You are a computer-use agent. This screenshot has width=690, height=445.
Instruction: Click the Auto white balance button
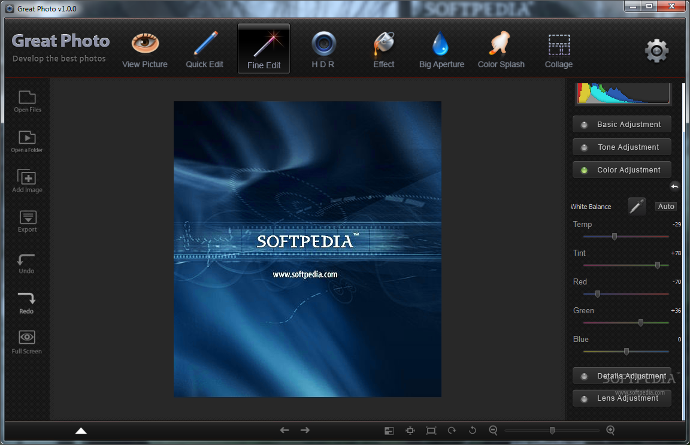click(x=666, y=207)
